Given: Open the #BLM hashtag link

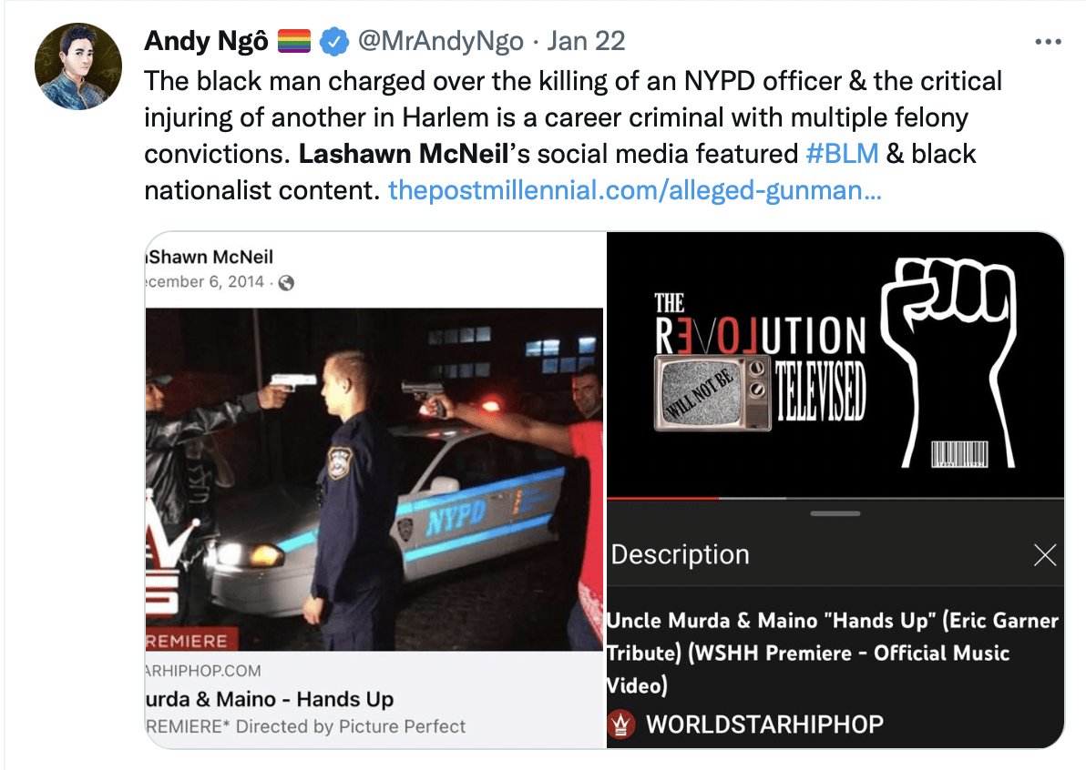Looking at the screenshot, I should tap(842, 154).
